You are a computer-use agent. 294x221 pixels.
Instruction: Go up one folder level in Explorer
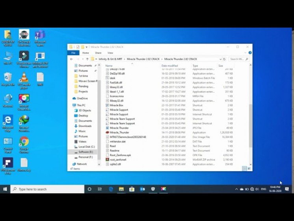pos(87,59)
